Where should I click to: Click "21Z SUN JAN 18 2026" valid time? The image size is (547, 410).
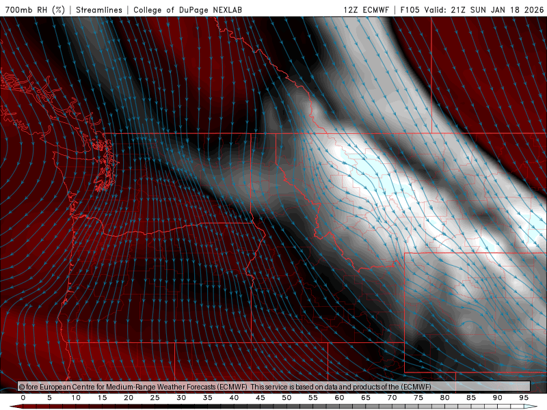[498, 10]
